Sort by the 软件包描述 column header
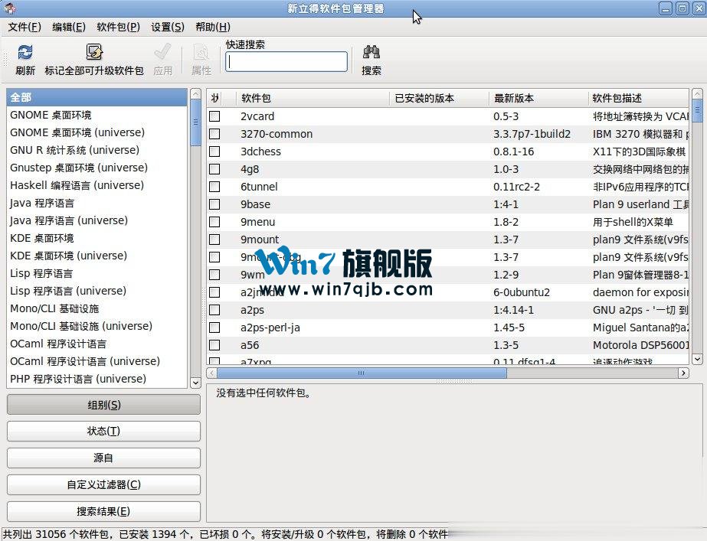The height and width of the screenshot is (541, 707). (x=639, y=98)
